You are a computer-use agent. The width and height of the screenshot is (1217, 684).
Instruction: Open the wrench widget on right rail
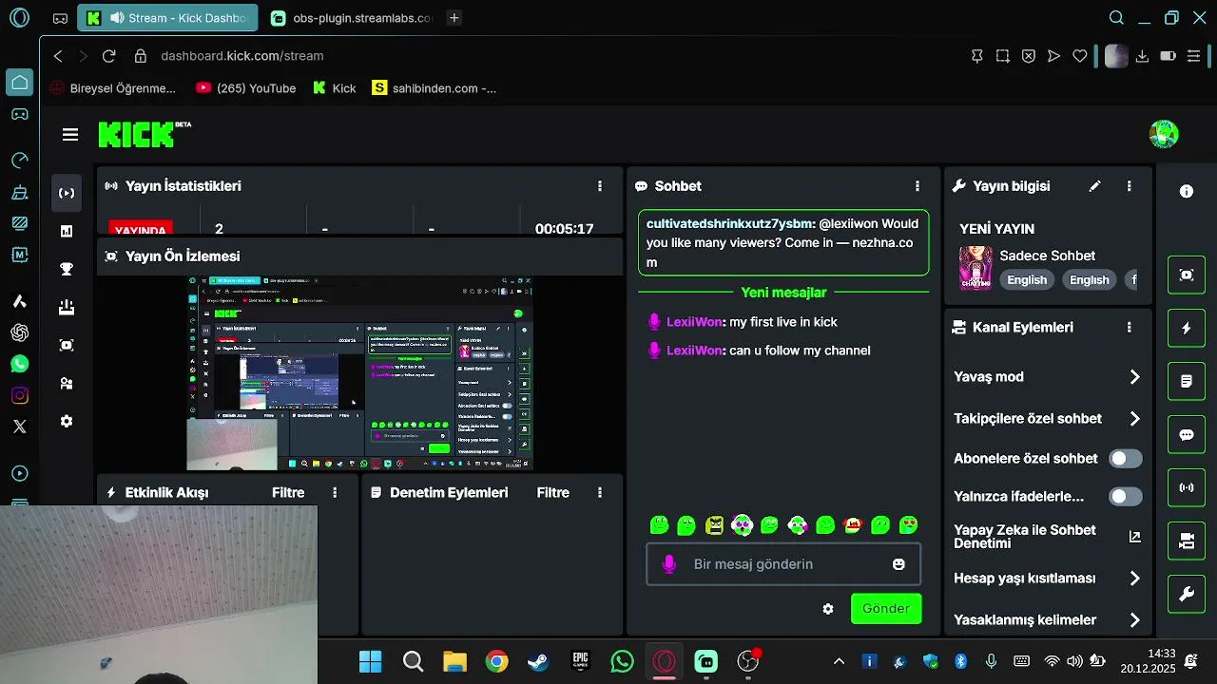1187,595
